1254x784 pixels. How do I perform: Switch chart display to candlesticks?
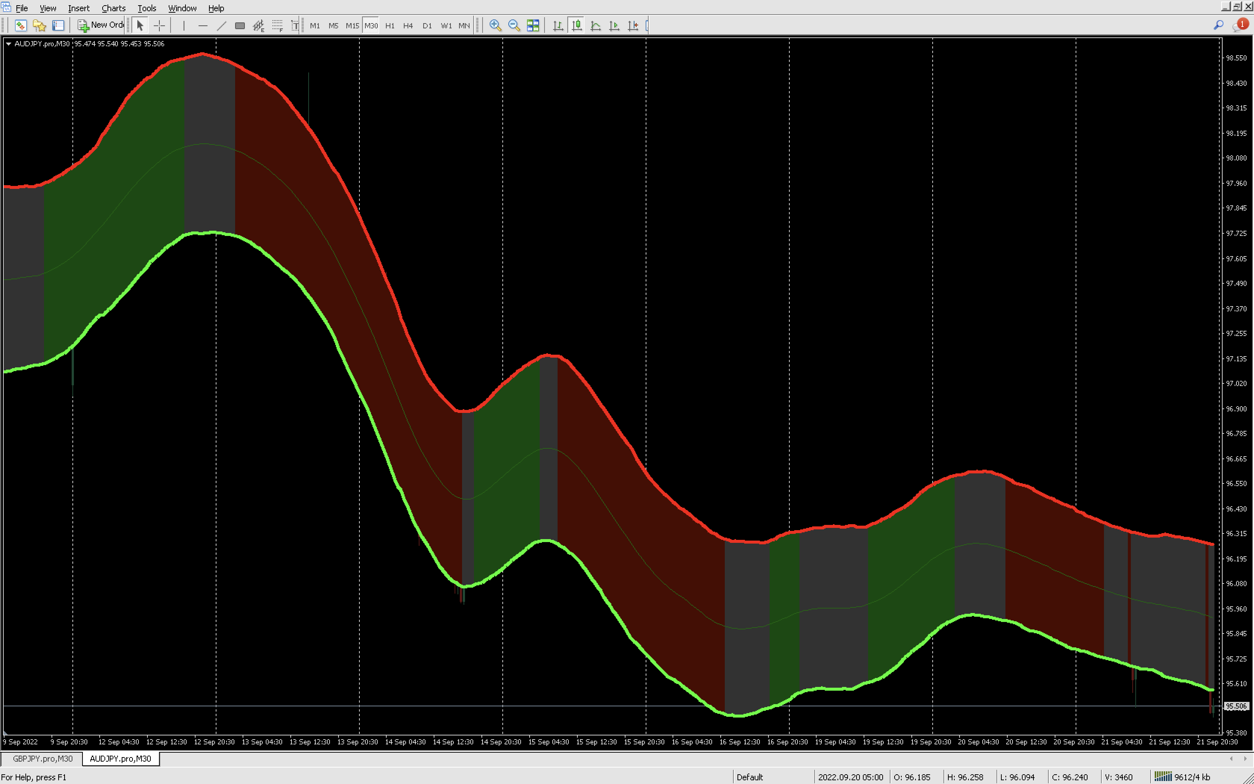click(576, 25)
